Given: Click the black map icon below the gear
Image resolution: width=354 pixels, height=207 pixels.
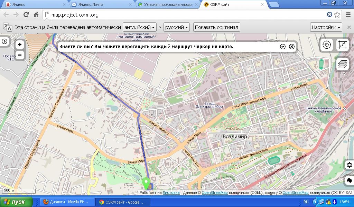Looking at the screenshot, I should [x=349, y=180].
